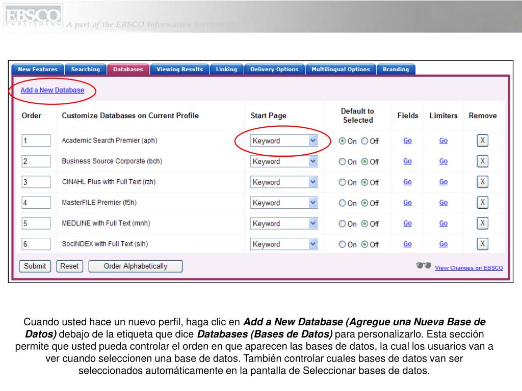Select Off for MEDLINE with Full Text

pos(364,224)
